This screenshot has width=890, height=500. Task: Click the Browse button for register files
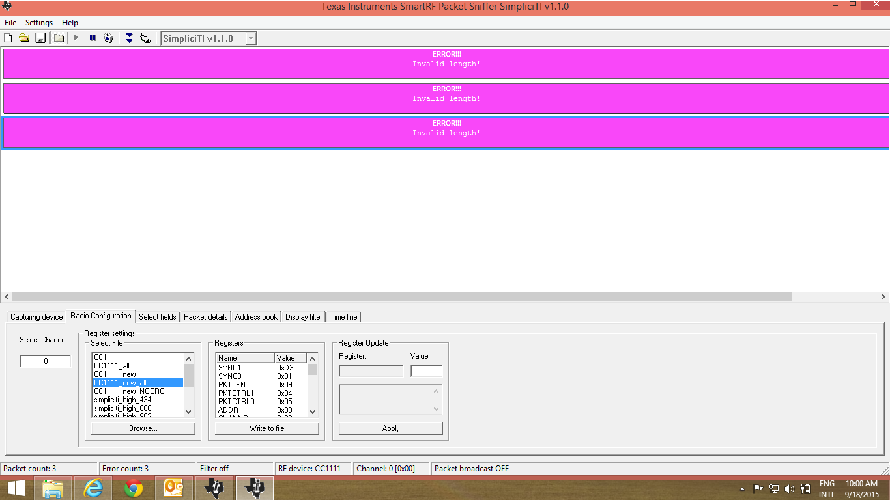tap(142, 428)
